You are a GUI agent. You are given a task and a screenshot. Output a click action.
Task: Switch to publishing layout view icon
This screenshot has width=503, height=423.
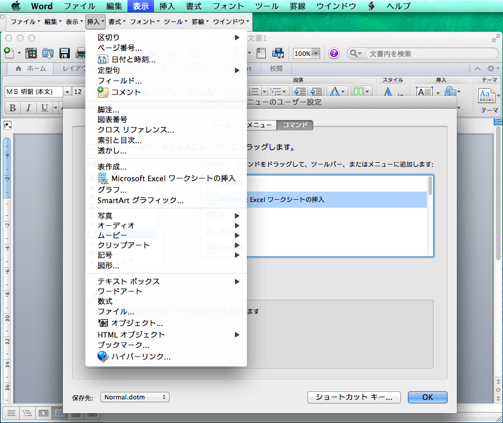[x=43, y=413]
